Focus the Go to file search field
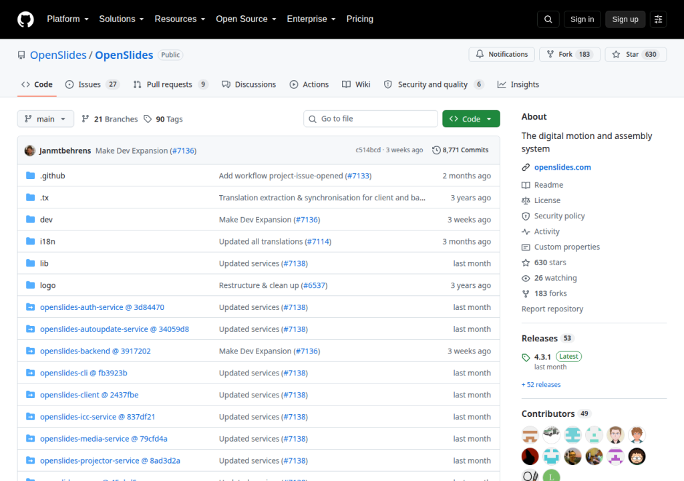This screenshot has height=481, width=684. click(370, 119)
